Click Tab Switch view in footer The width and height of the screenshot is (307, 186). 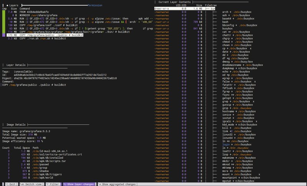(x=31, y=184)
